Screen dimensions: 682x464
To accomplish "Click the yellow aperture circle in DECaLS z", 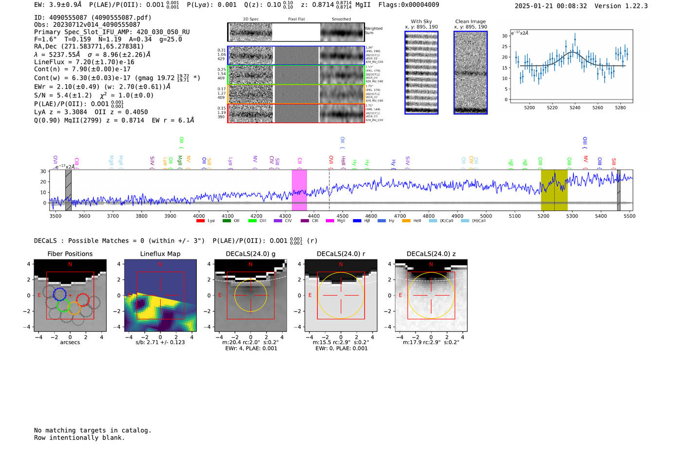I will (x=431, y=296).
